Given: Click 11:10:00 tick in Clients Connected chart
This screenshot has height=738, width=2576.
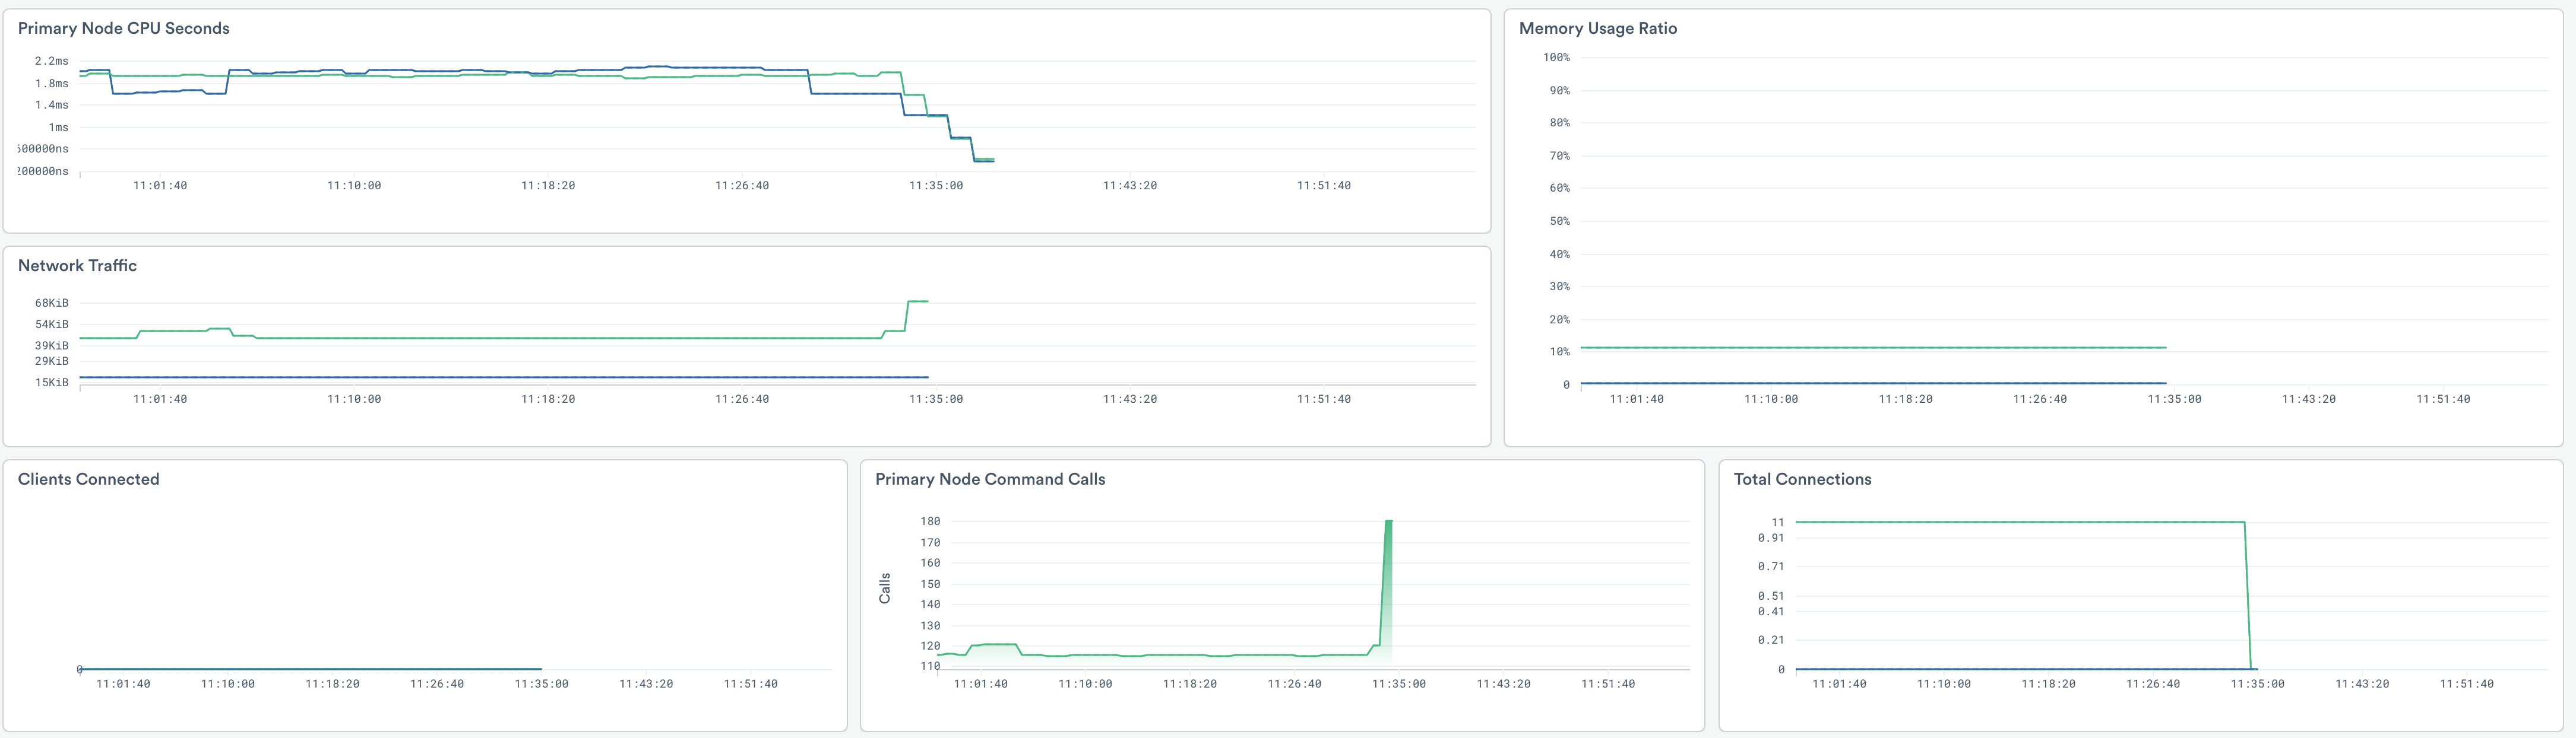Looking at the screenshot, I should (228, 684).
